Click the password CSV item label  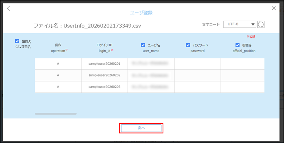(198, 51)
